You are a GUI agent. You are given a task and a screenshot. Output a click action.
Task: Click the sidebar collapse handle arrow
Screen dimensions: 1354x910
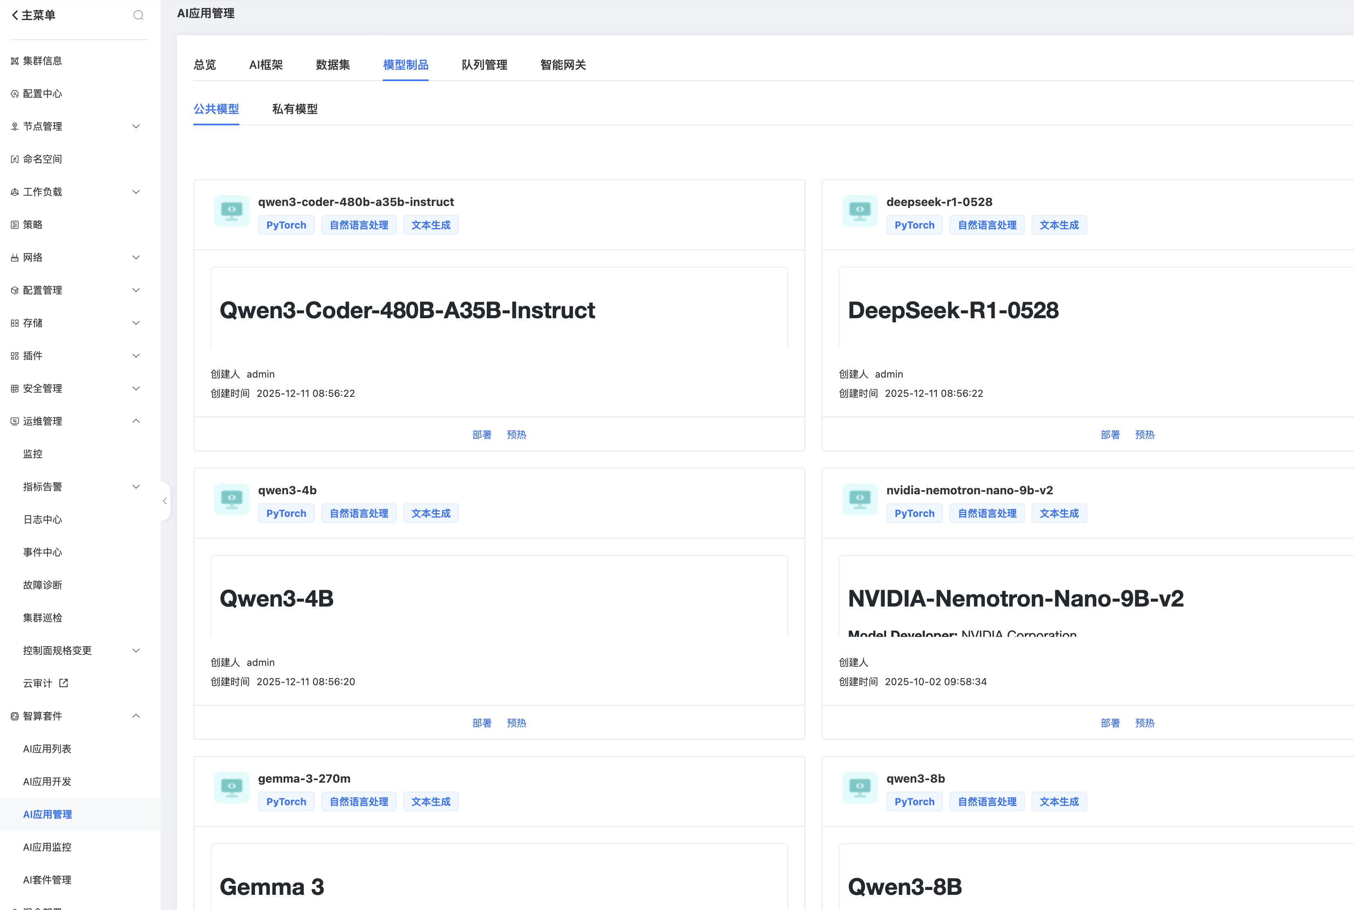pos(165,501)
